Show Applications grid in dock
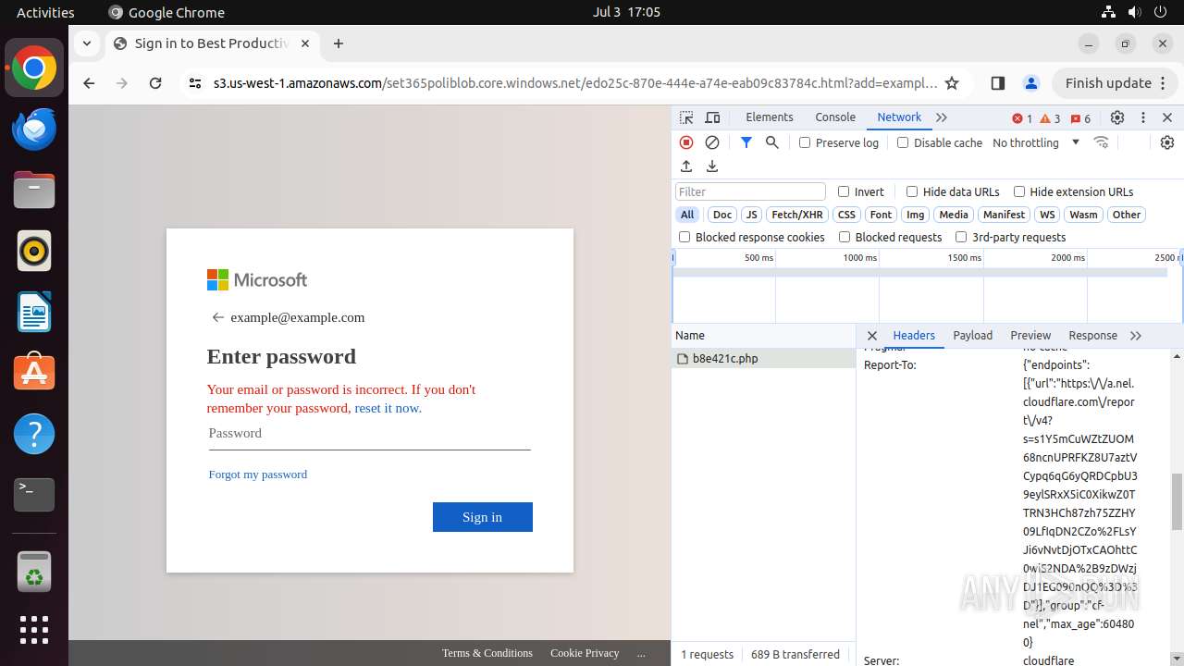The image size is (1184, 666). pyautogui.click(x=34, y=630)
